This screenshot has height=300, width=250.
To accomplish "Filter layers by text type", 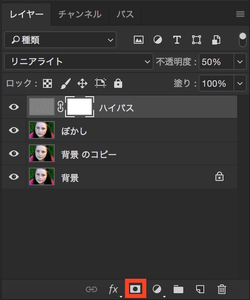I will pyautogui.click(x=177, y=40).
